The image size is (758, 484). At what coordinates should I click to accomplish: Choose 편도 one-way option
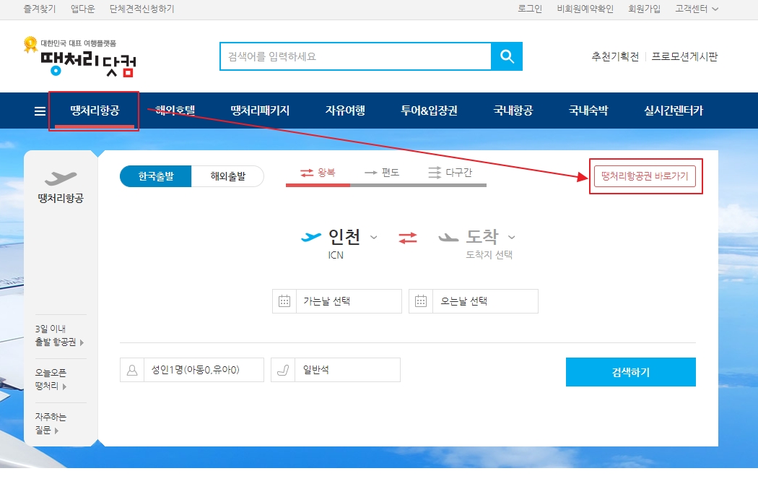[x=382, y=173]
